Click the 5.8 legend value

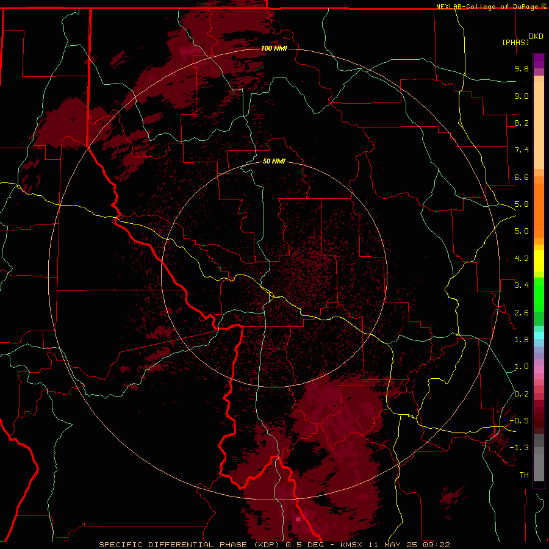[x=522, y=204]
